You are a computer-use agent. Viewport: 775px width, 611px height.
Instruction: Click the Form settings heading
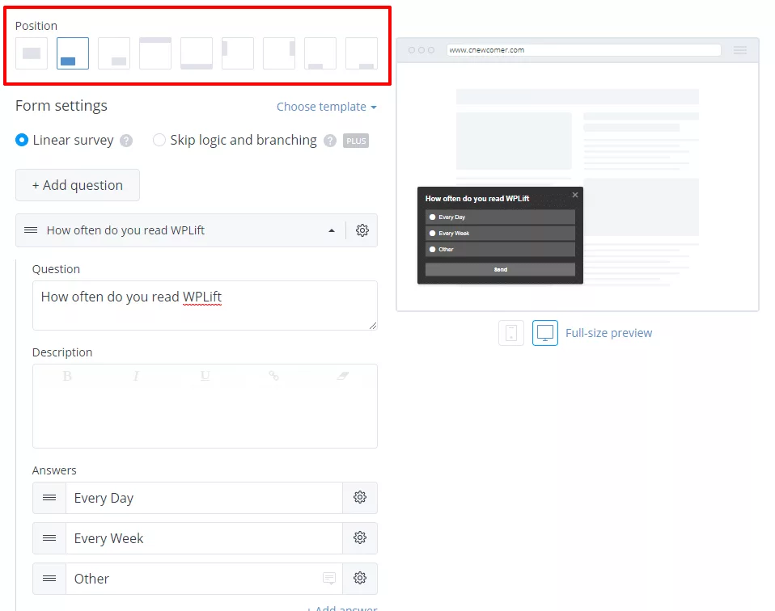tap(61, 106)
